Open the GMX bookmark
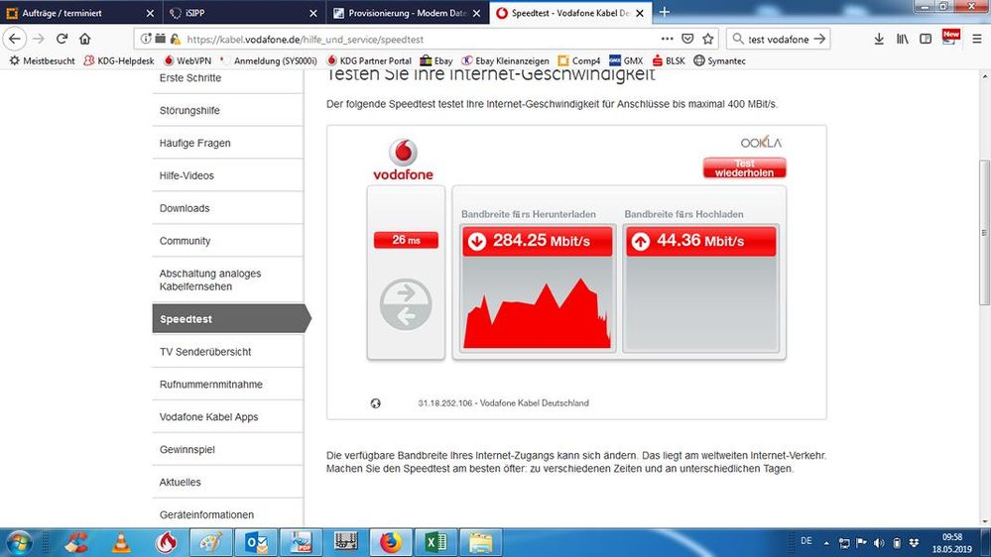The image size is (991, 557). 626,60
